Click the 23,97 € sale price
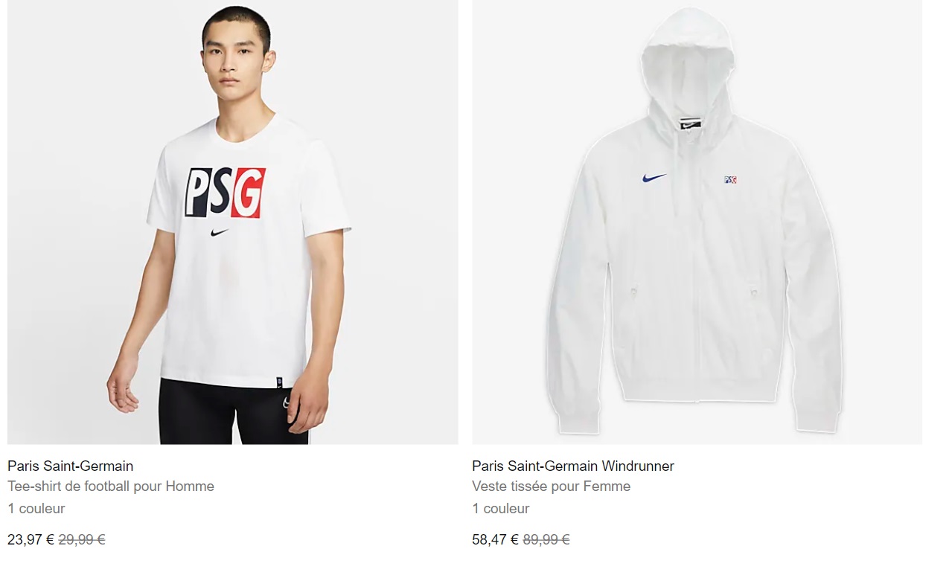 tap(31, 540)
